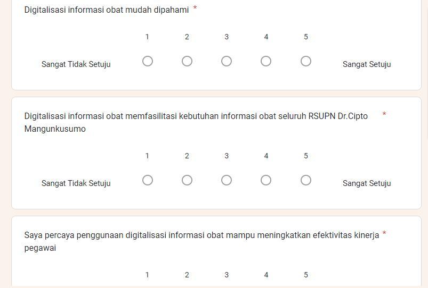
Task: Click 'Sangat Tidak Setuju' label in first question
Action: 76,64
